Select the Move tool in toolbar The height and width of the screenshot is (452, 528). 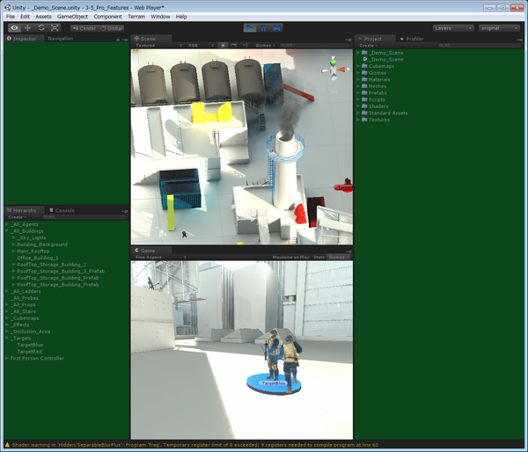pyautogui.click(x=27, y=28)
